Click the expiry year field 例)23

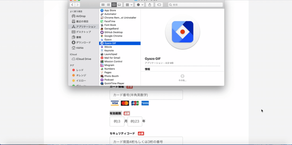point(135,122)
